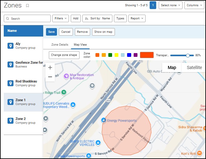This screenshot has width=206, height=159.
Task: Click the zoom in plus button on map
Action: point(50,67)
